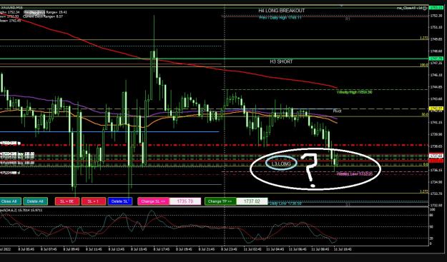This screenshot has height=262, width=447.
Task: Select the H3 SHORT label
Action: 281,61
